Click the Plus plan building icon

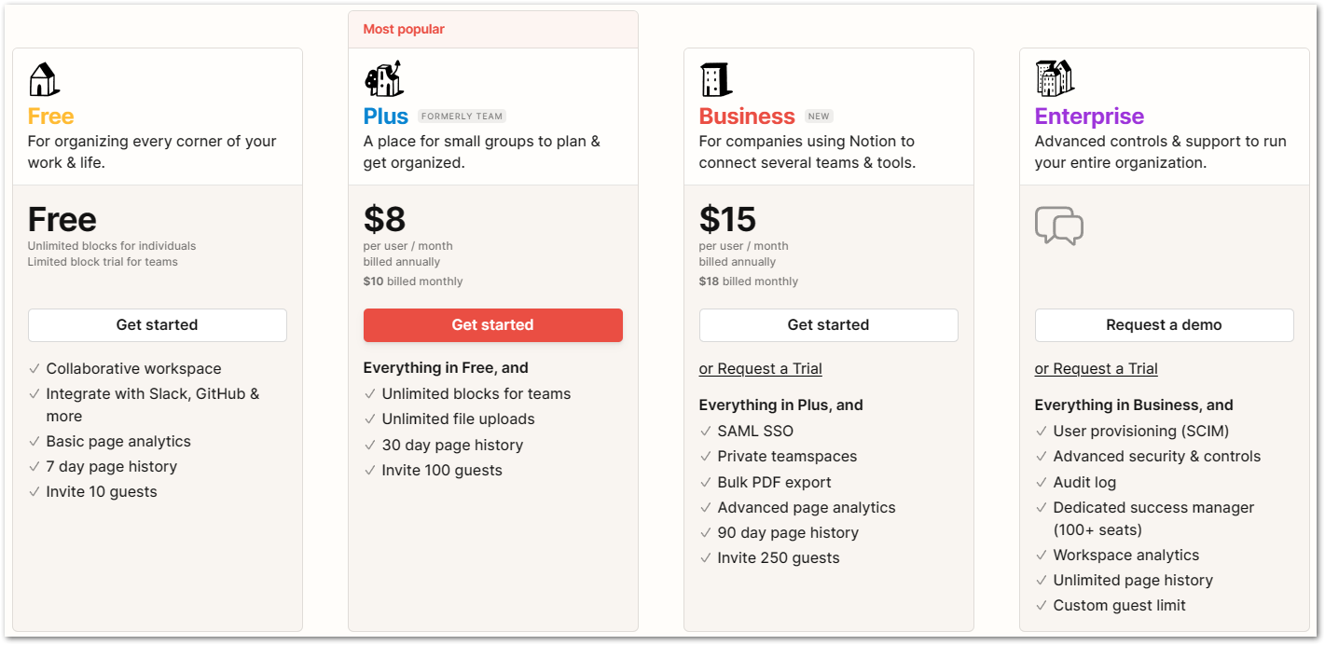[383, 79]
